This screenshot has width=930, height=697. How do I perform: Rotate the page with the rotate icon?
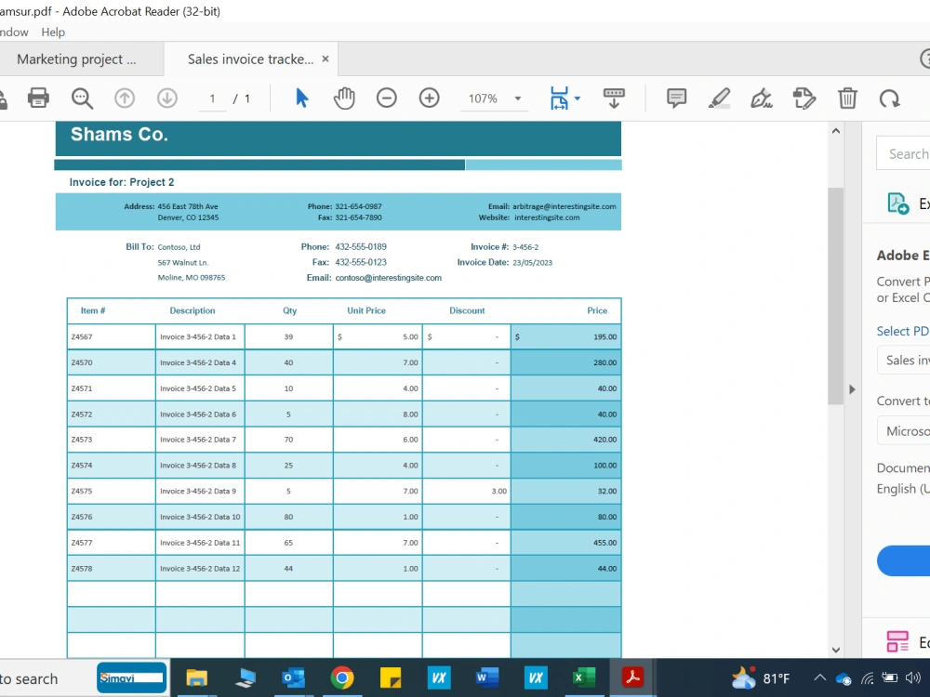pos(889,98)
